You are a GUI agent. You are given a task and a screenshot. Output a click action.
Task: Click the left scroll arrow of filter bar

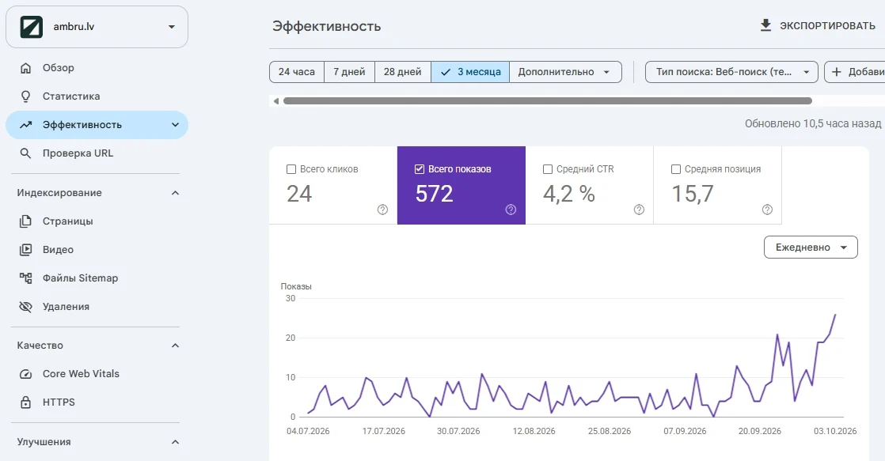(x=276, y=101)
